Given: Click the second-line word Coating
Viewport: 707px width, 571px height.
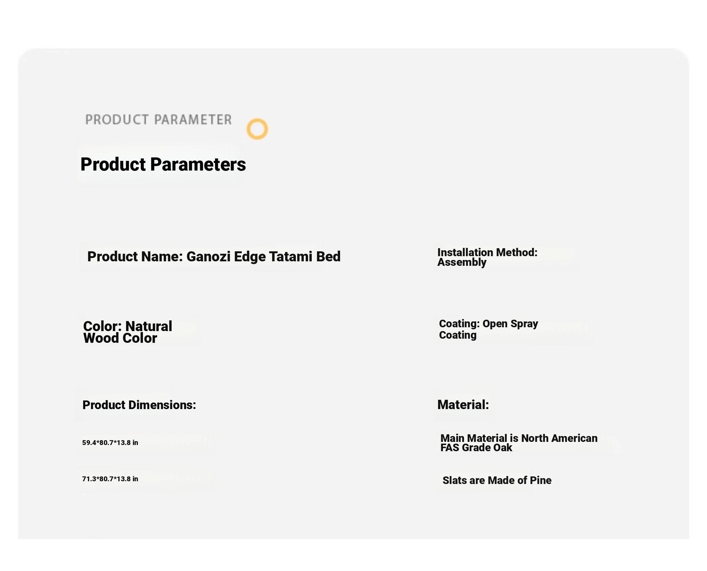Looking at the screenshot, I should [x=457, y=335].
